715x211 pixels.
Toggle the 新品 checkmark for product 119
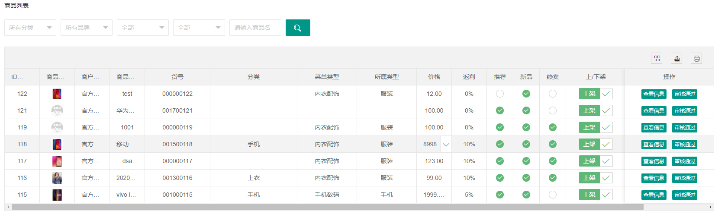526,127
